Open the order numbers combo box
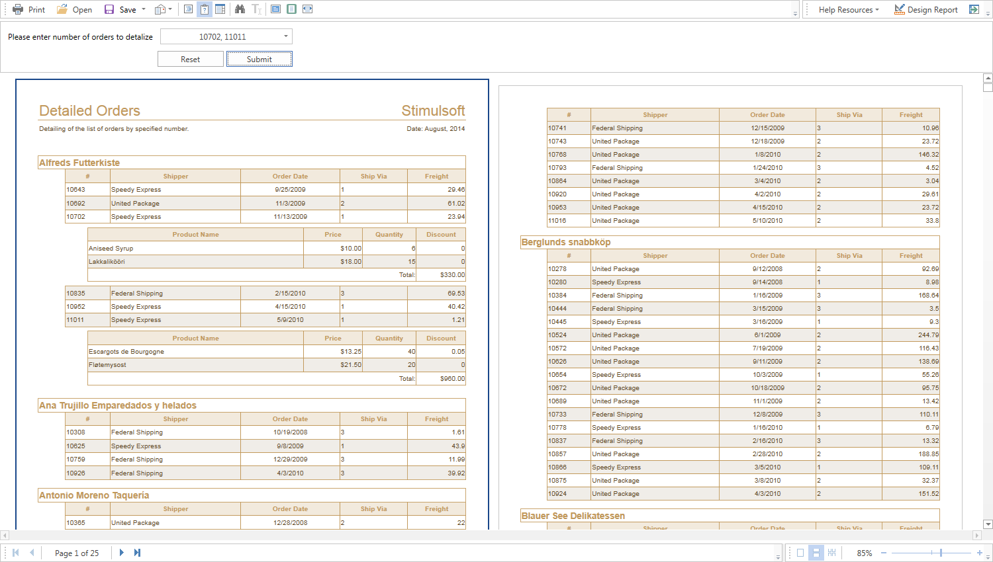The height and width of the screenshot is (562, 993). click(285, 36)
